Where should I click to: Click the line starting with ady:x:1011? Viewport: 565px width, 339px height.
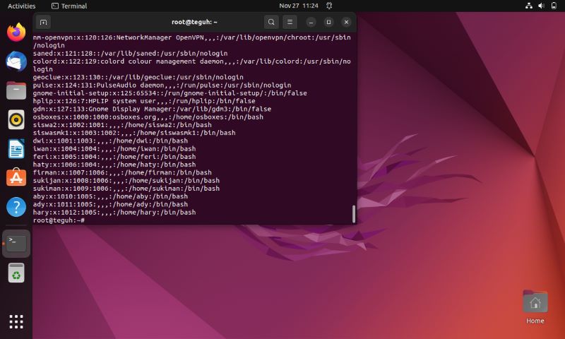110,204
